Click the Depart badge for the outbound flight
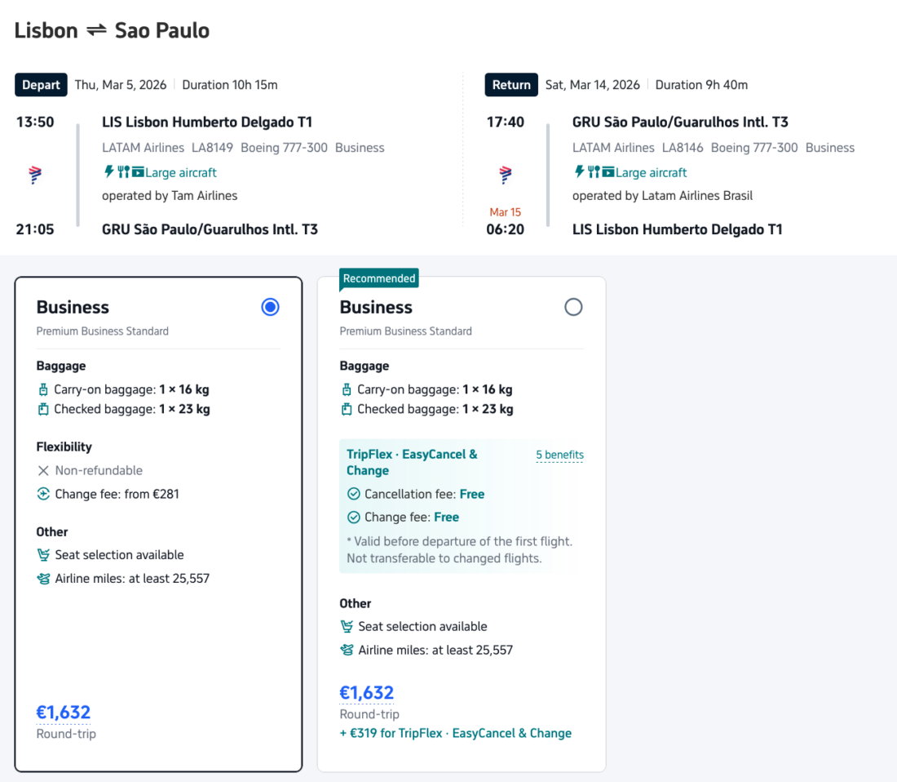 [x=41, y=84]
